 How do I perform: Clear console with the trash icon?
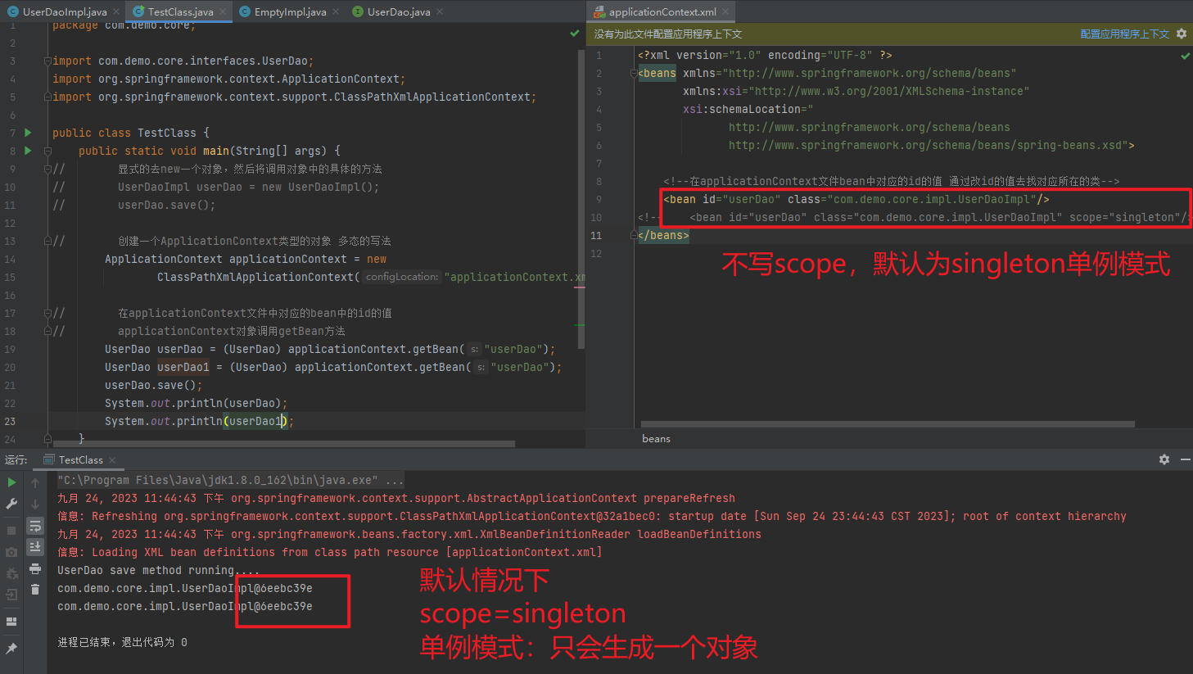click(35, 589)
